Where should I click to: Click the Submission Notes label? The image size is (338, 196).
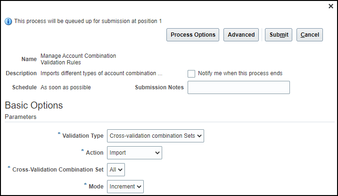click(159, 87)
